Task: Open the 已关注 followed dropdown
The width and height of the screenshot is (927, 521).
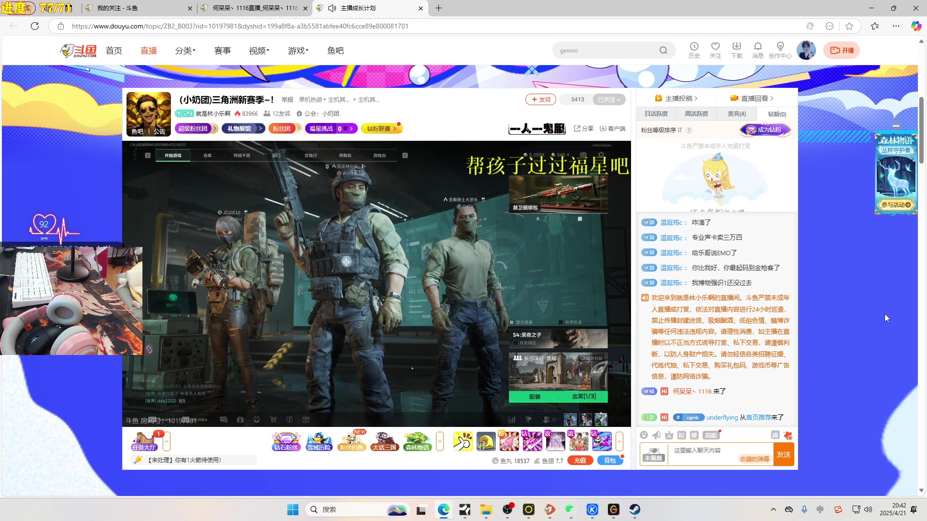Action: click(x=609, y=100)
